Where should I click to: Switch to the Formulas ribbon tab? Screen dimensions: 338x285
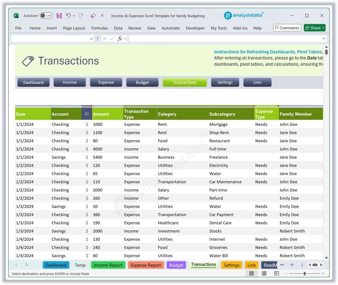coord(99,28)
